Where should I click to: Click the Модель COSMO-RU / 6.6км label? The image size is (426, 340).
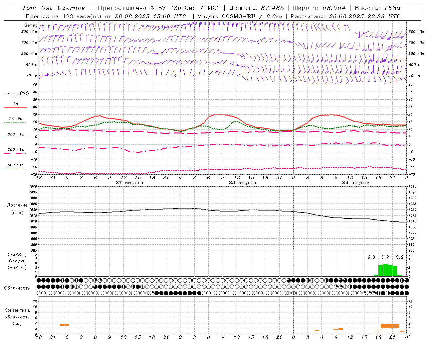tap(240, 16)
